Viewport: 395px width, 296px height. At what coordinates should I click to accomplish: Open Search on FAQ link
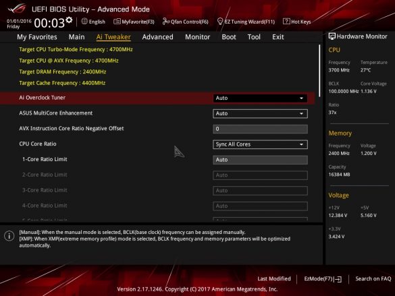[373, 278]
